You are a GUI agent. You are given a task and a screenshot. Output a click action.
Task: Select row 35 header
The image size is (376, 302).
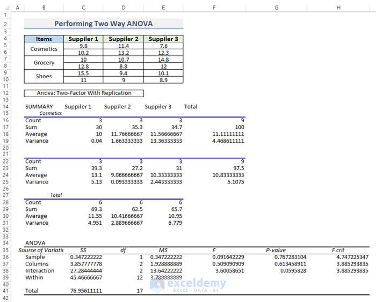(5, 250)
